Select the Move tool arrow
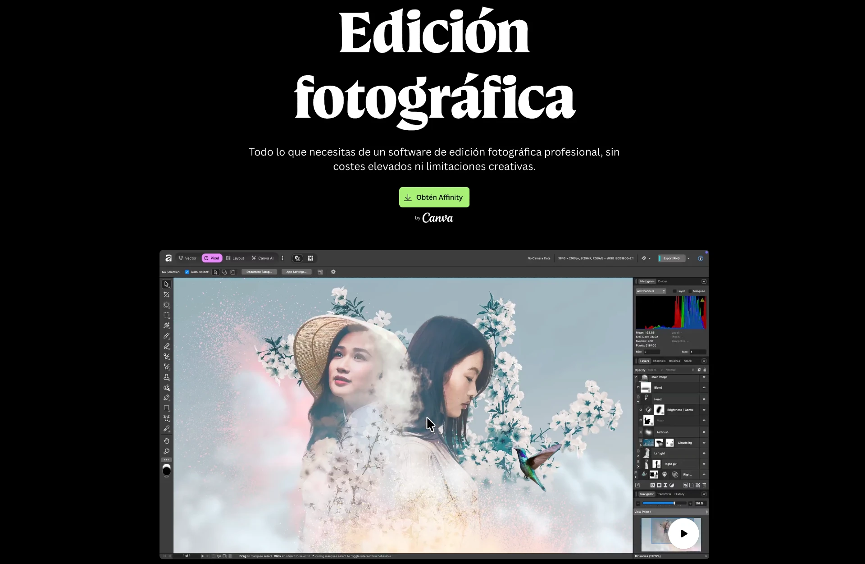Viewport: 865px width, 564px height. point(167,284)
